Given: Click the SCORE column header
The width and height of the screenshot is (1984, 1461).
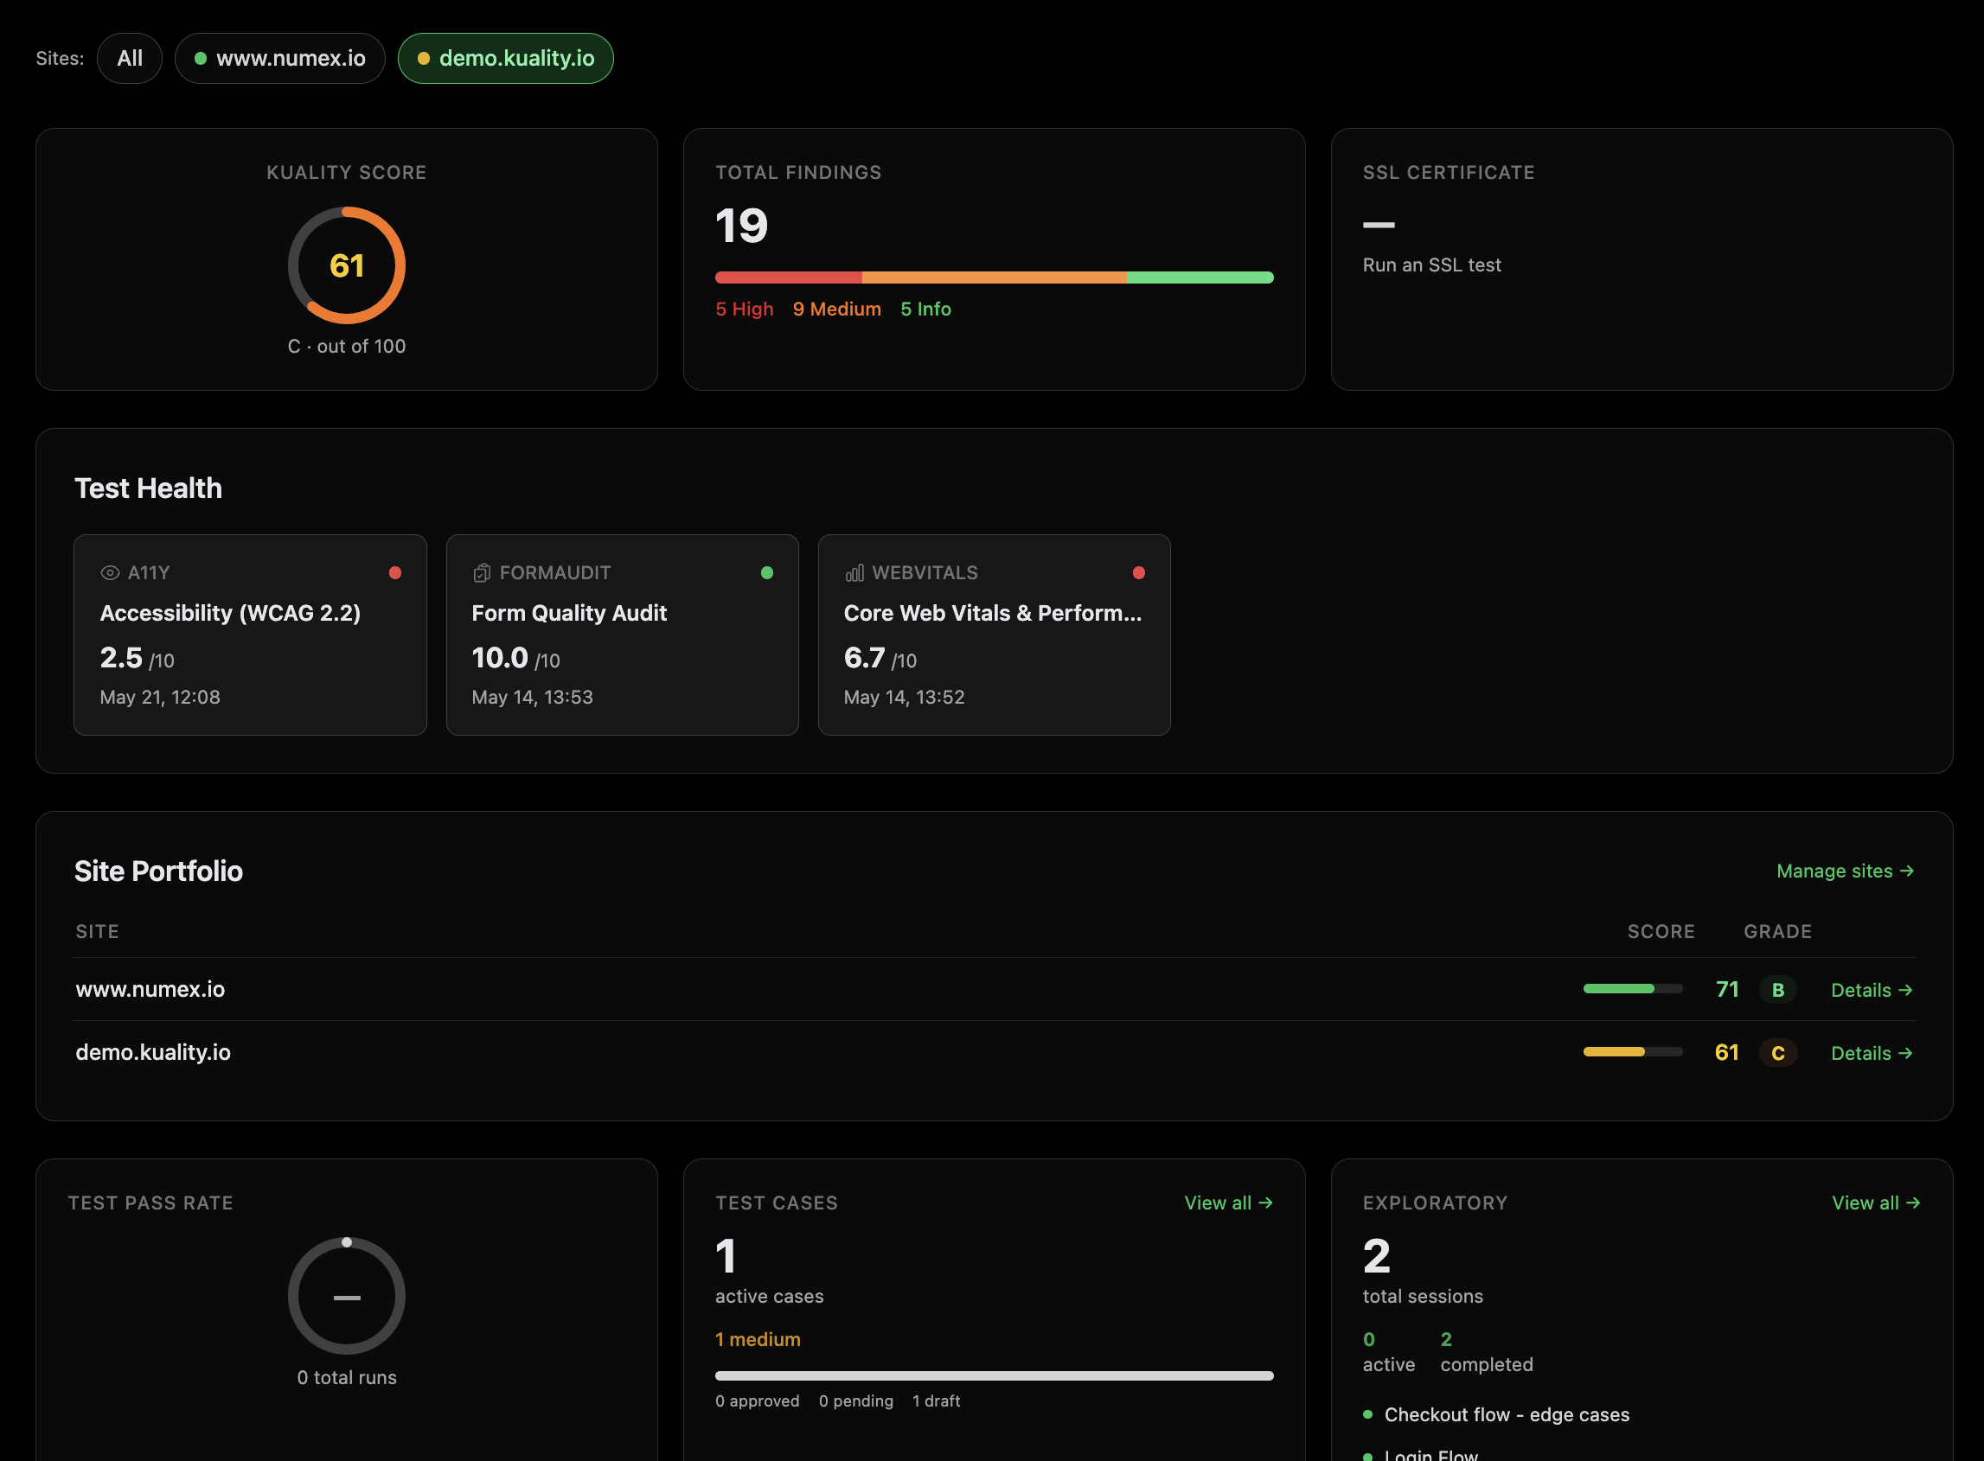Looking at the screenshot, I should [1661, 931].
